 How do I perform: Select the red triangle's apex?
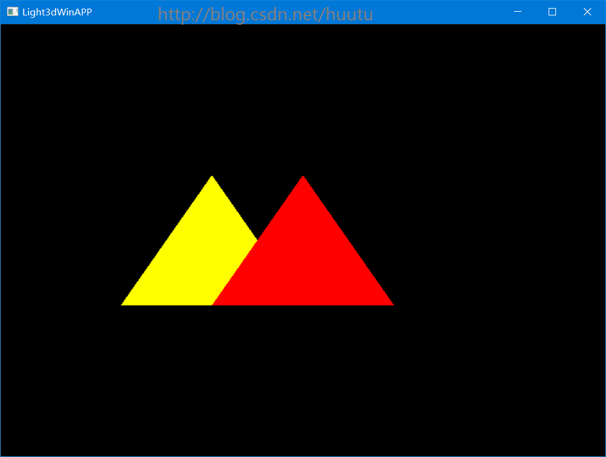(302, 178)
